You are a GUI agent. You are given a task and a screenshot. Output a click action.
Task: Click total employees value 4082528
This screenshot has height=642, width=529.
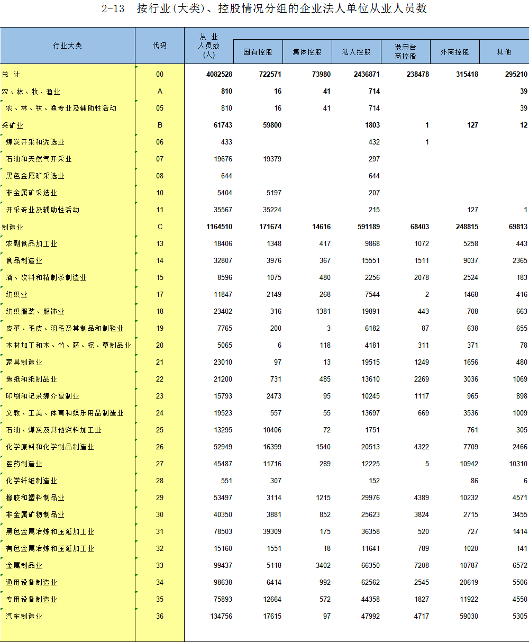click(x=219, y=75)
